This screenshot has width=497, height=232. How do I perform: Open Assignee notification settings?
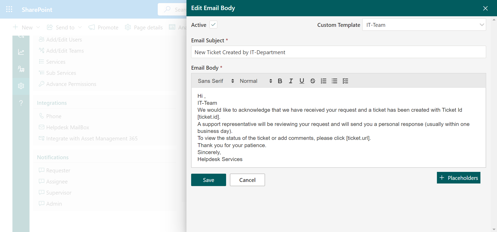53,181
